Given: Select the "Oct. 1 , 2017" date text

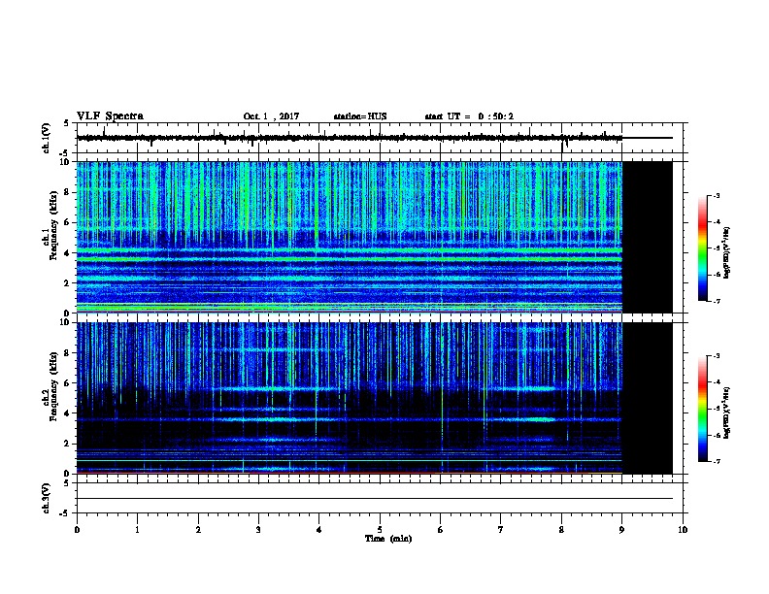Looking at the screenshot, I should point(271,116).
